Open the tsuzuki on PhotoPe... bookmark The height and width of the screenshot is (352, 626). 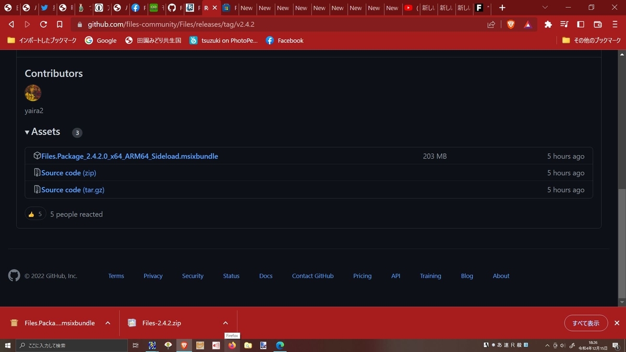tap(224, 41)
